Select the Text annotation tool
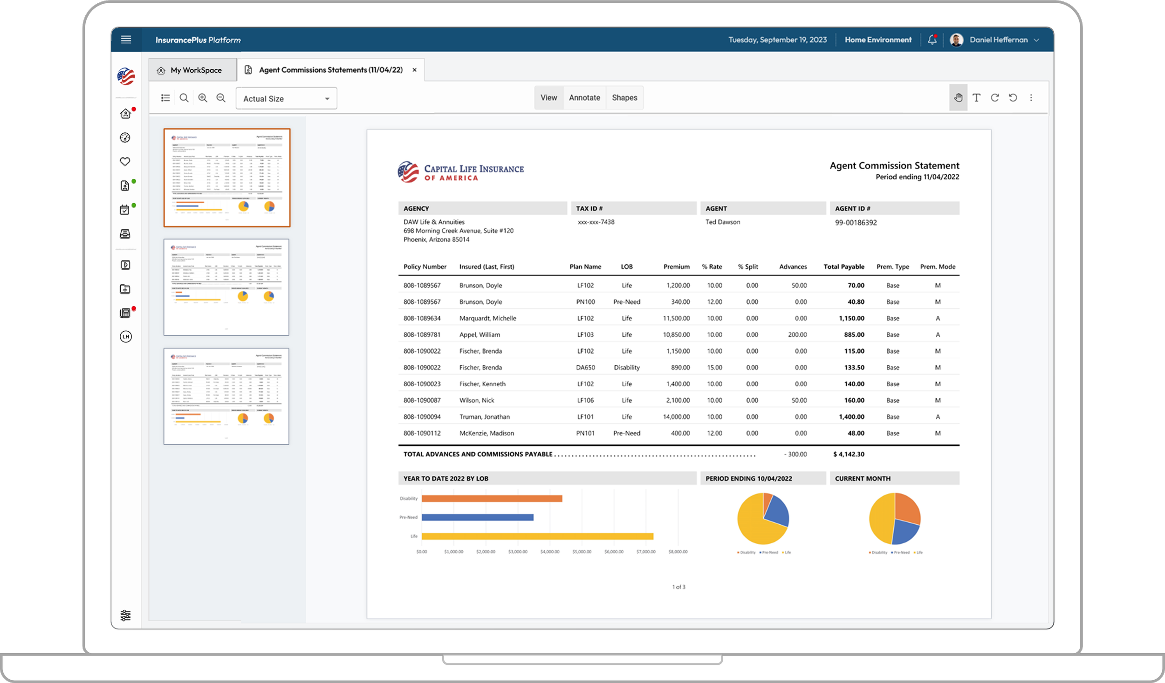This screenshot has height=683, width=1165. [x=977, y=97]
